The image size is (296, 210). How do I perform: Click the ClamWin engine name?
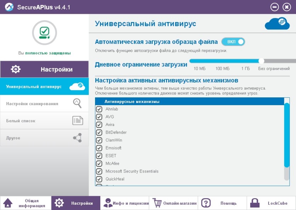point(114,140)
